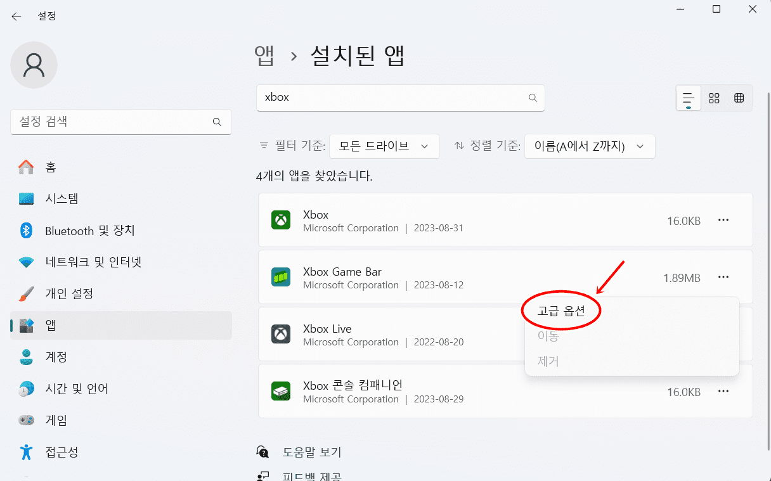Click the xbox app search field
Viewport: 771px width, 481px height.
(400, 98)
